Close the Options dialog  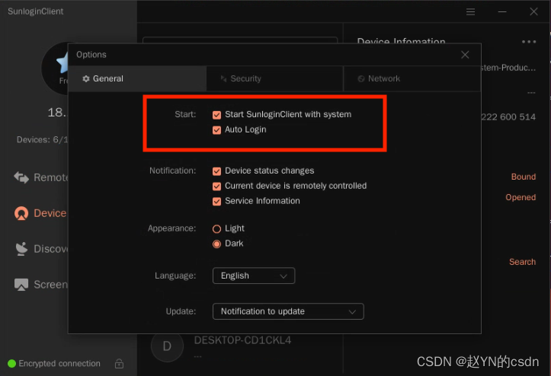(465, 55)
